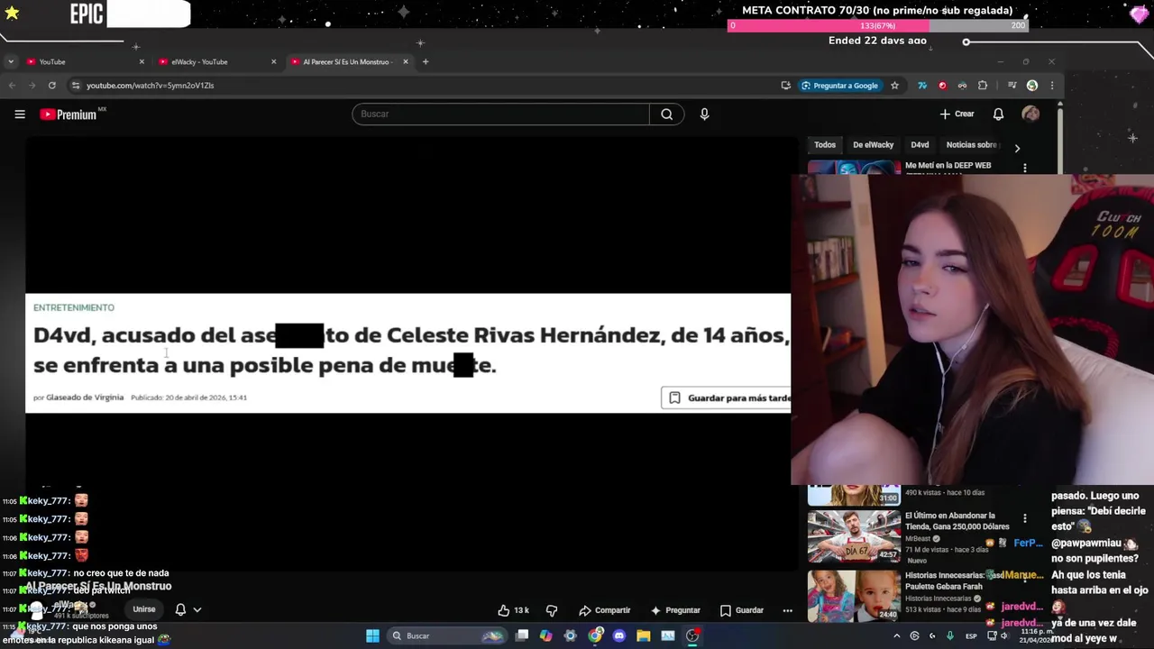
Task: Dislike the video with thumbs down
Action: tap(552, 610)
